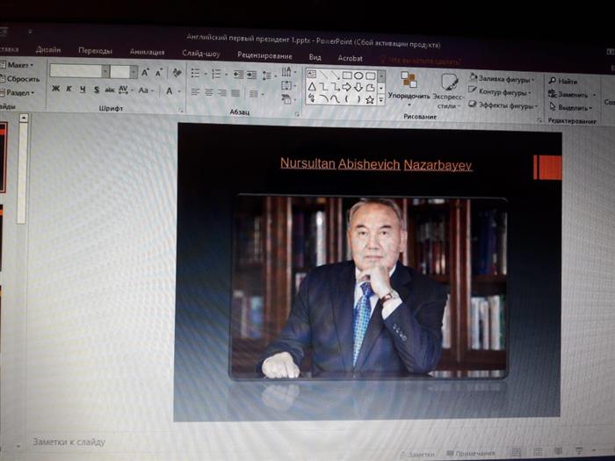Toggle underline formatting (Ч) button
Viewport: 615px width, 461px height.
pyautogui.click(x=83, y=89)
